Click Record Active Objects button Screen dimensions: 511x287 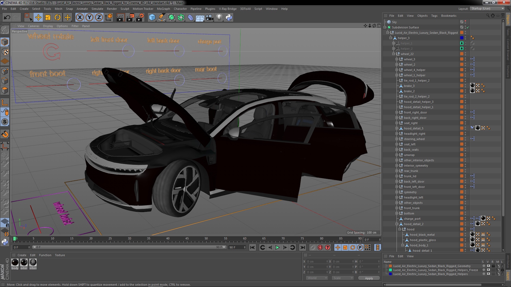(312, 247)
